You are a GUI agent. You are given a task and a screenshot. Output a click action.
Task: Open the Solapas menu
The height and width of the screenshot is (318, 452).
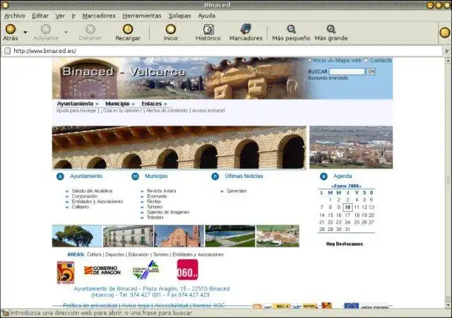pyautogui.click(x=179, y=16)
